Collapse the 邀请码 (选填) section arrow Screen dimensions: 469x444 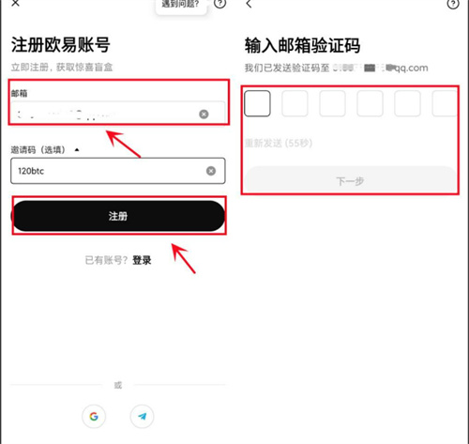77,150
